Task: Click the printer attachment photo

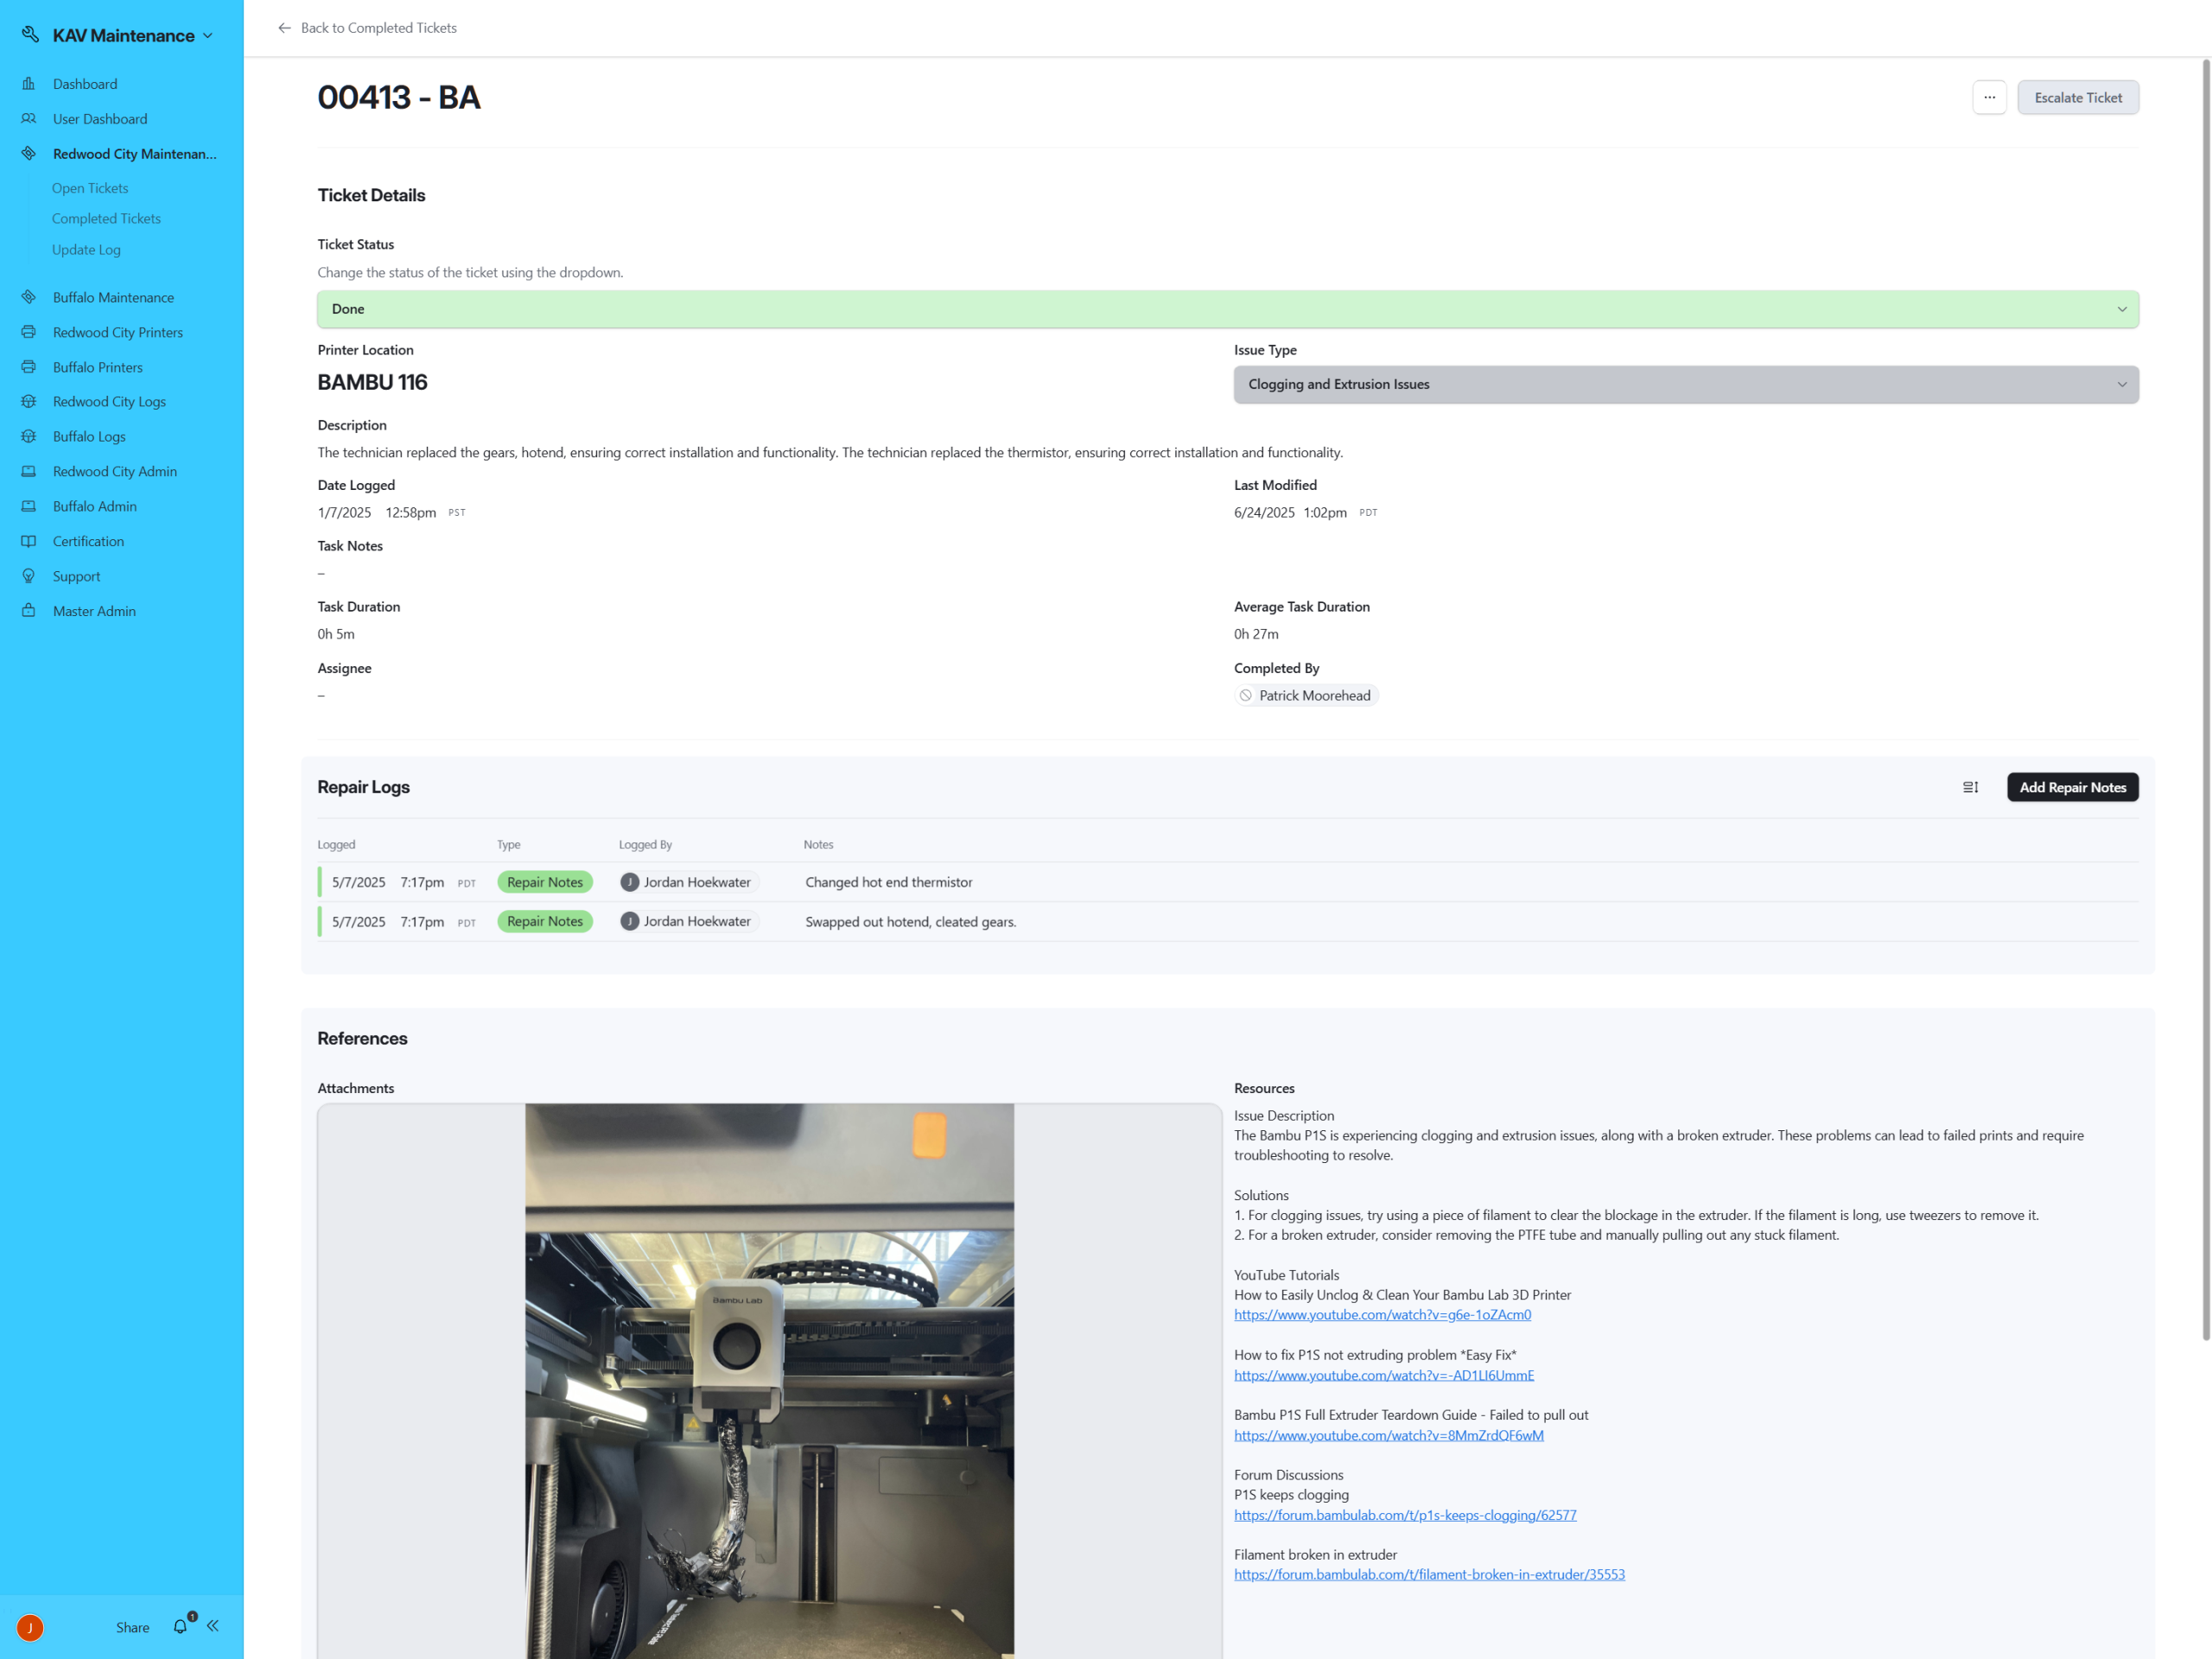Action: pyautogui.click(x=769, y=1380)
